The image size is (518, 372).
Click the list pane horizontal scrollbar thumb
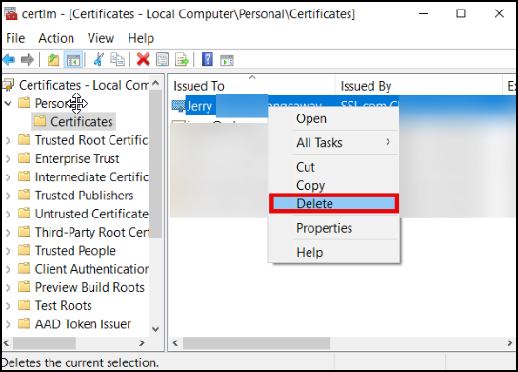[256, 343]
